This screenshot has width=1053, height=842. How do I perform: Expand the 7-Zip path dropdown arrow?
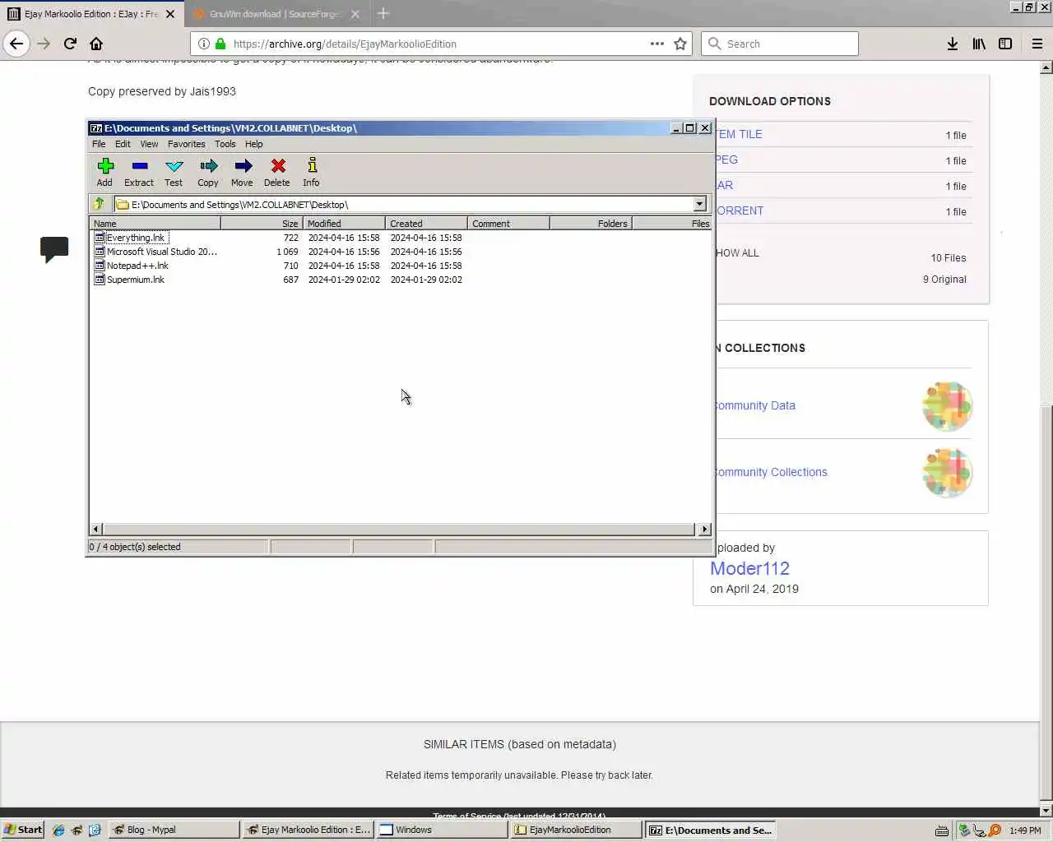point(699,204)
